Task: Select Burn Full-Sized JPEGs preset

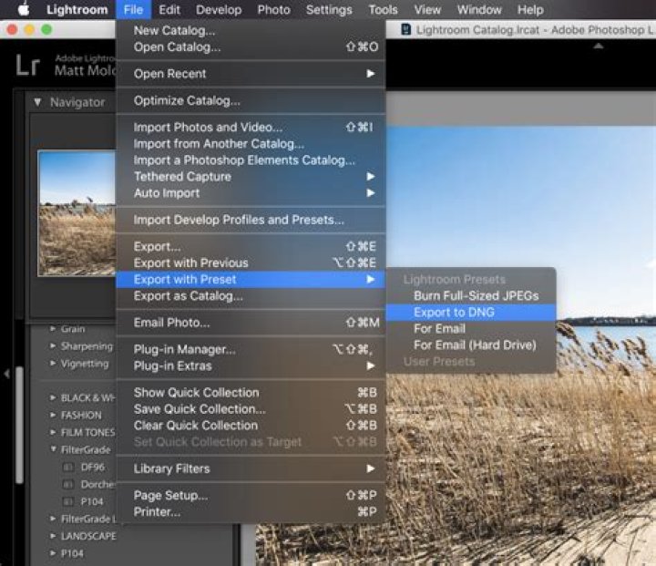Action: pyautogui.click(x=476, y=295)
